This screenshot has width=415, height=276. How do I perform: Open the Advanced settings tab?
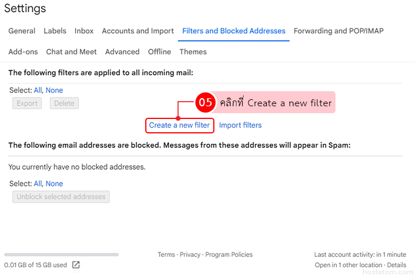(x=122, y=52)
